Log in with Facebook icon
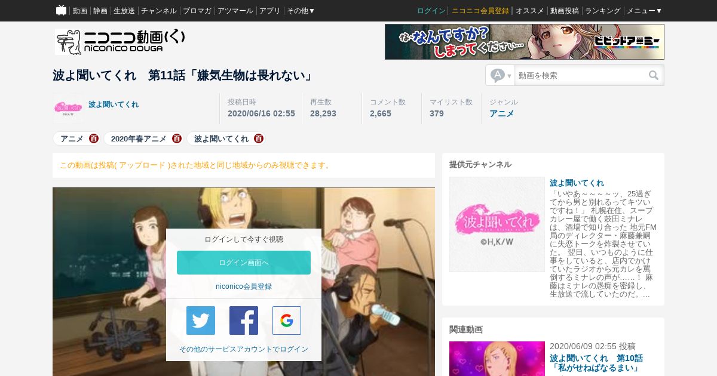Image resolution: width=717 pixels, height=376 pixels. click(244, 320)
